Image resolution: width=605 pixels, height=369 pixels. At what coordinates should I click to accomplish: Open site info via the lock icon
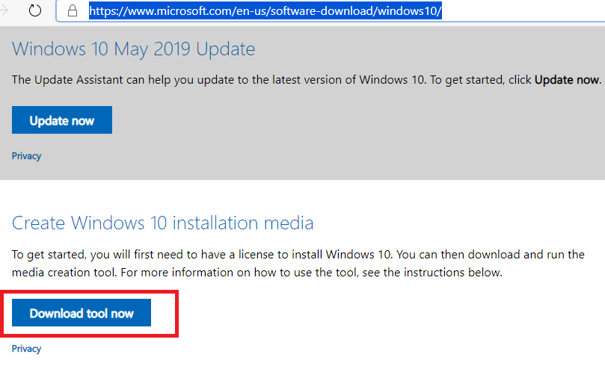click(x=73, y=11)
